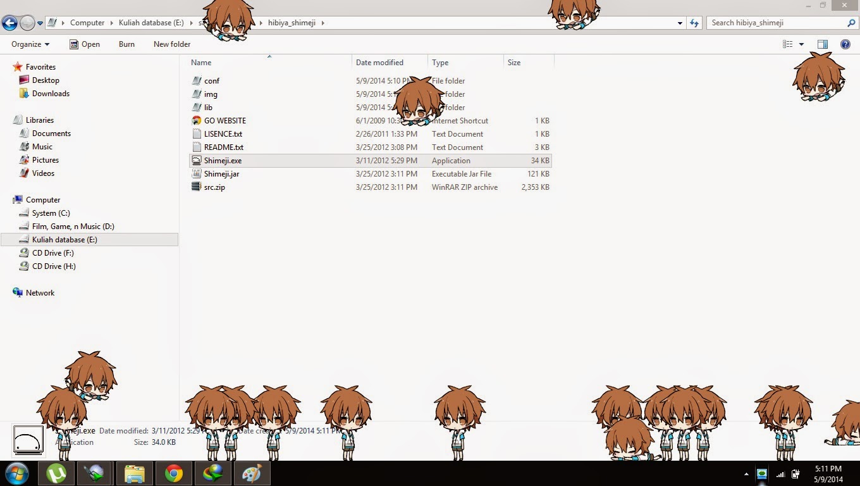The image size is (860, 486).
Task: Click the network signal tray icon
Action: coord(780,474)
